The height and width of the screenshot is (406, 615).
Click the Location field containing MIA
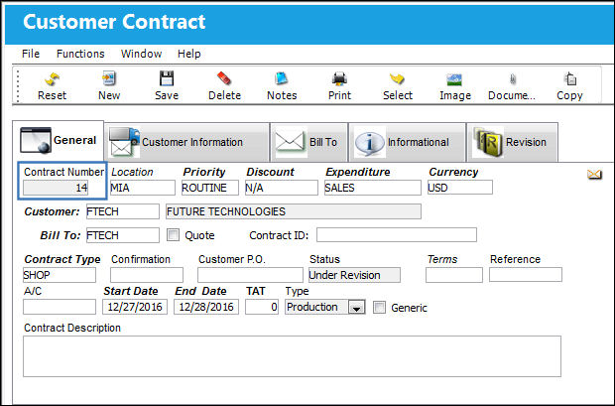(x=143, y=188)
